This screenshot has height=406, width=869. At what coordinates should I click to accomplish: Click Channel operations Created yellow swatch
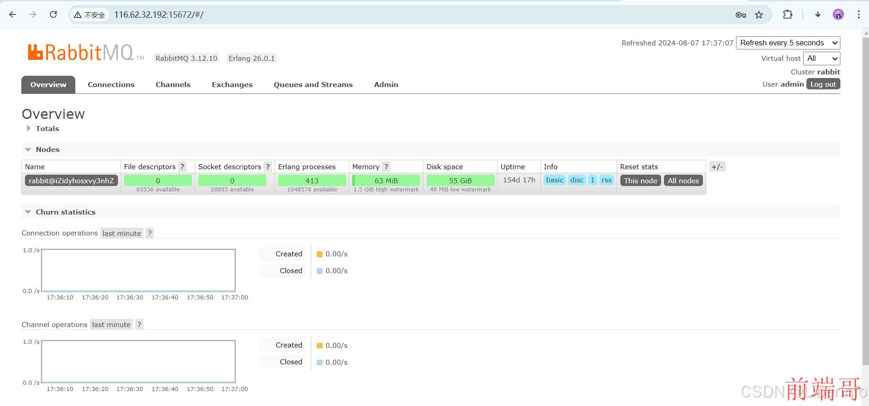(319, 346)
